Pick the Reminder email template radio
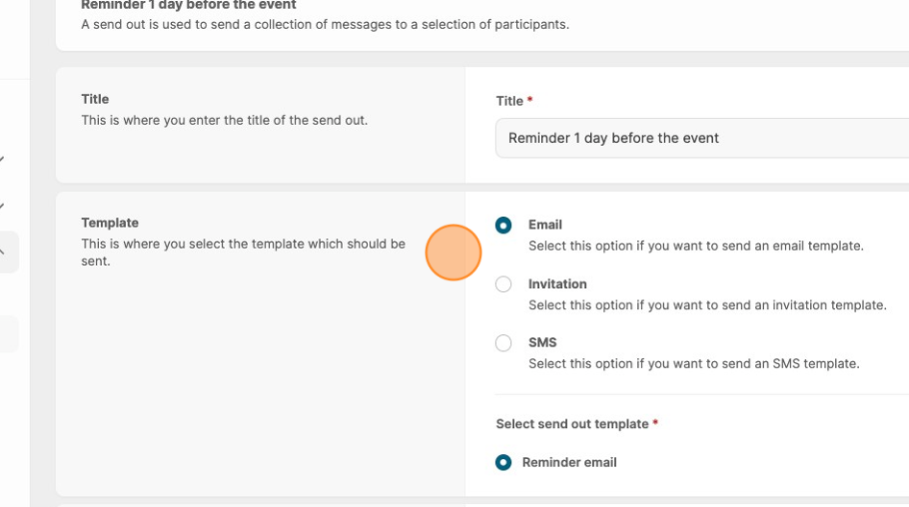Viewport: 909px width, 507px height. [504, 463]
